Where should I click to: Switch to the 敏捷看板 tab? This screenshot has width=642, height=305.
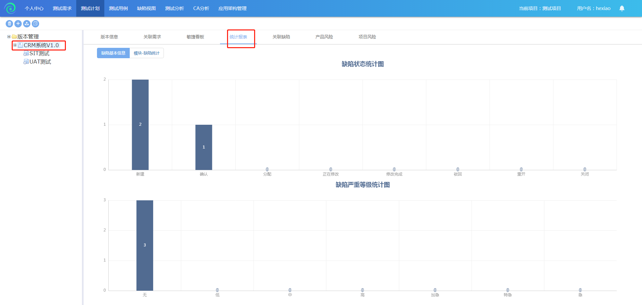coord(195,37)
